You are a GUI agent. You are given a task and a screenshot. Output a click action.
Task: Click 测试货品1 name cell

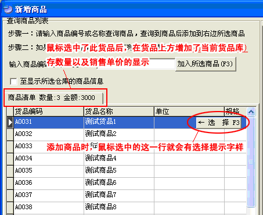[119, 123]
